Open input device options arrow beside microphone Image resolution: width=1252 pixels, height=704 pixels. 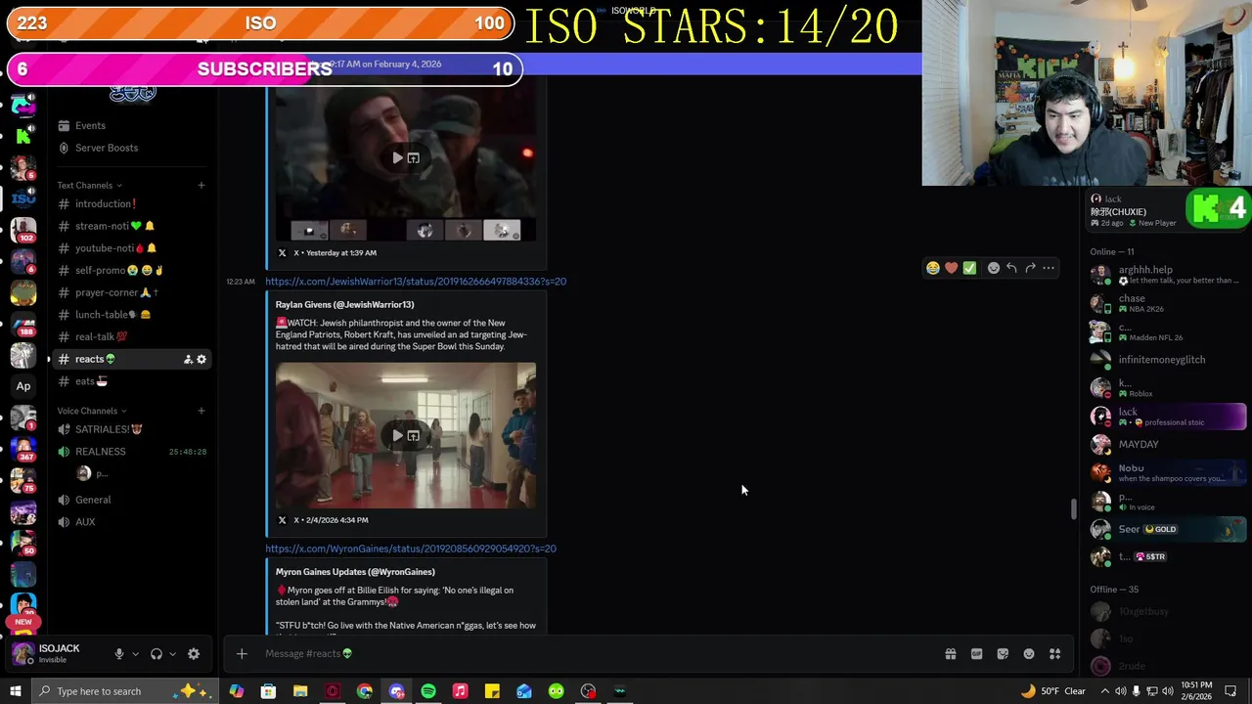coord(135,654)
